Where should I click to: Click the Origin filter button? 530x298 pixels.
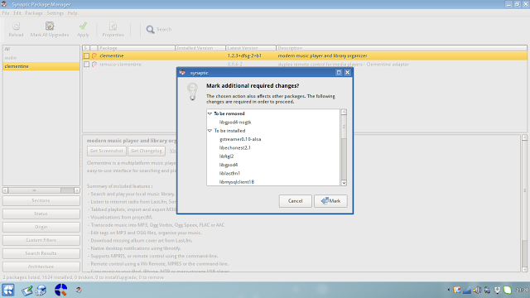click(x=41, y=227)
